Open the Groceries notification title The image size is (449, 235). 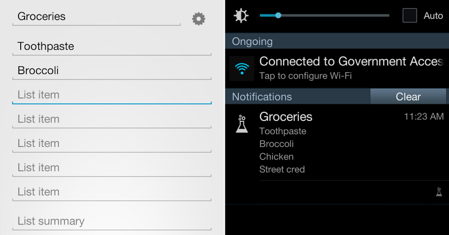tap(286, 117)
